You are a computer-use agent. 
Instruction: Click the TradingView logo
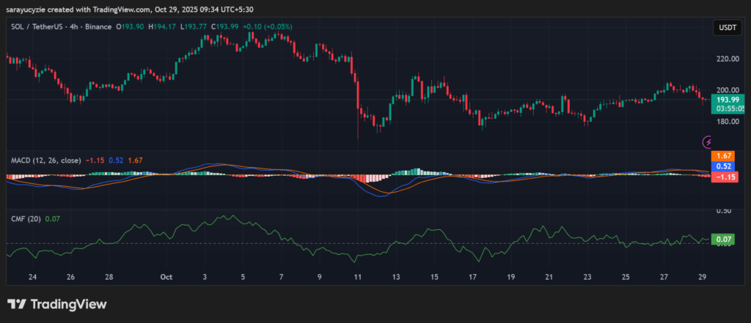[x=56, y=304]
